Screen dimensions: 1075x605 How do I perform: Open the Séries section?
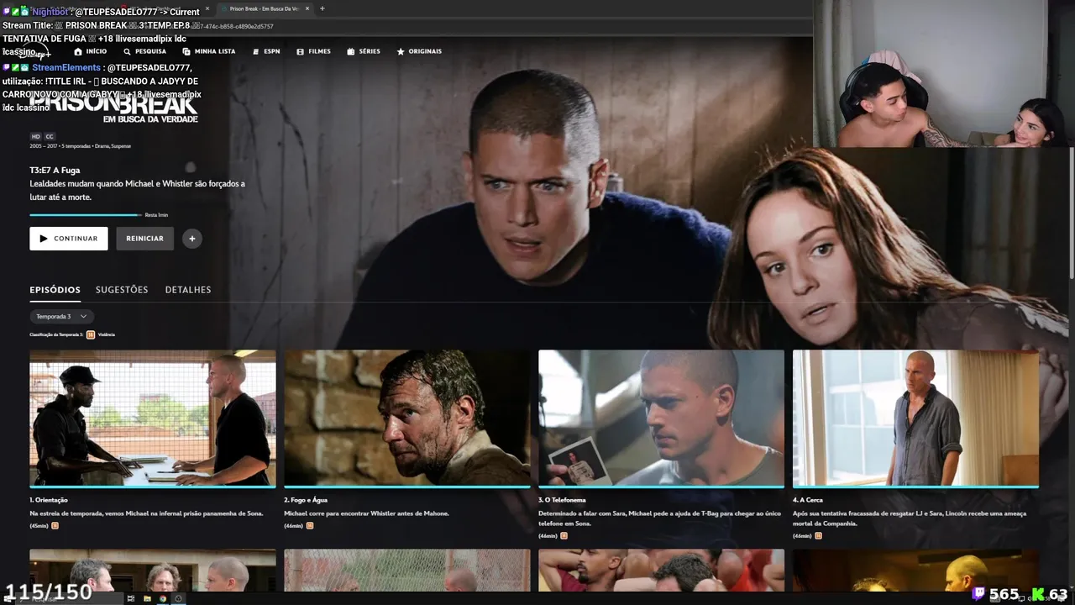(x=364, y=51)
